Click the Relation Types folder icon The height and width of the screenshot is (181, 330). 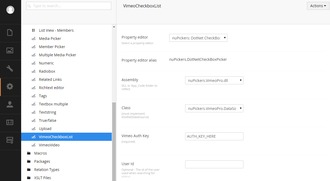29,170
